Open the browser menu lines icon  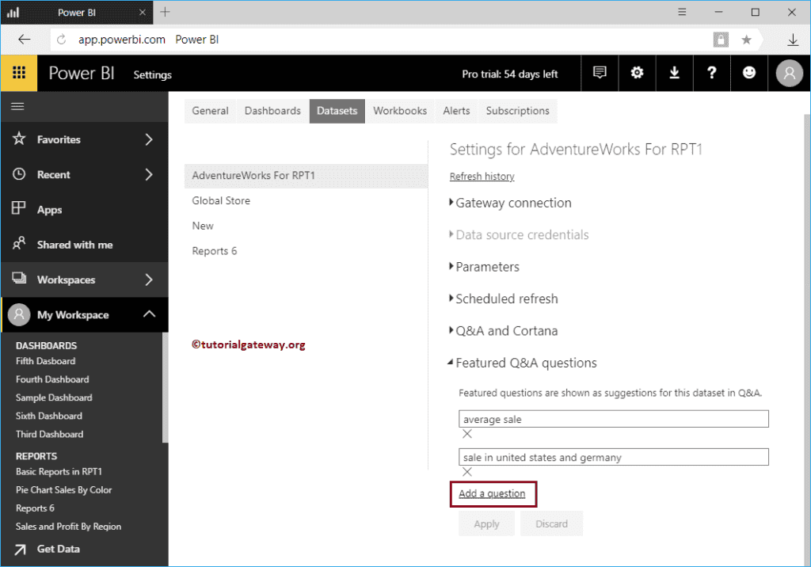tap(682, 12)
